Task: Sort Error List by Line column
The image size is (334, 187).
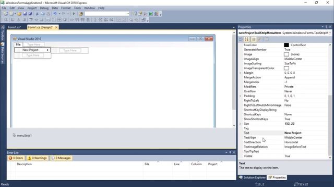Action: (x=176, y=164)
